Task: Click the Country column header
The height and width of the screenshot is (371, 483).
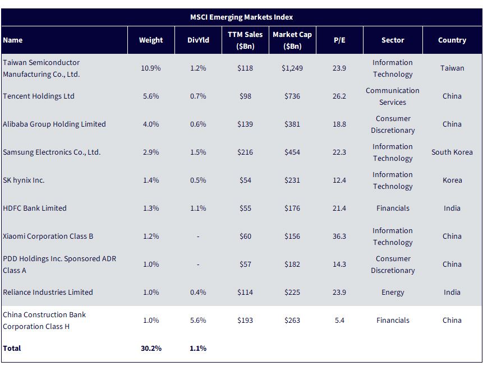Action: click(452, 40)
